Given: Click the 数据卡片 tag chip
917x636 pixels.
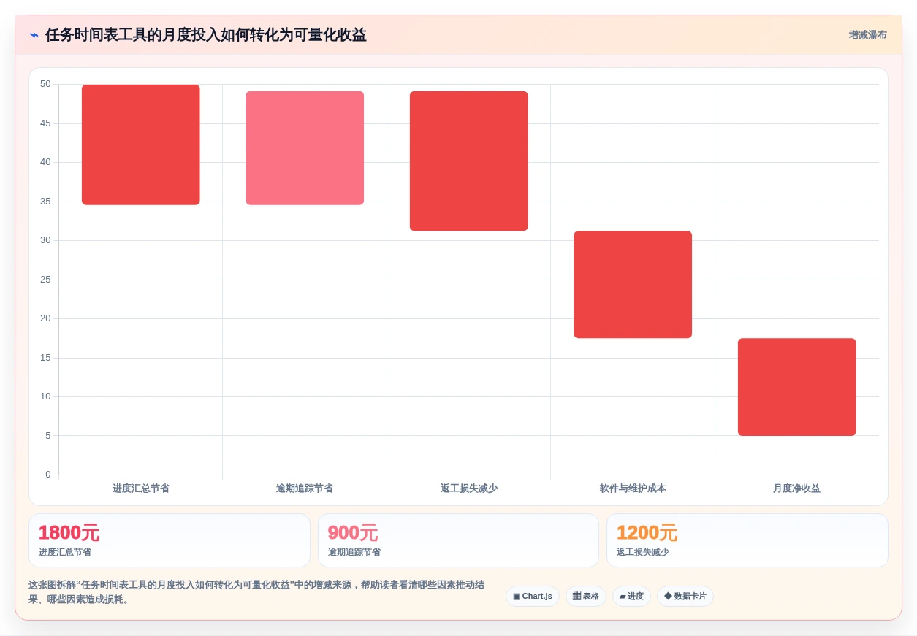Looking at the screenshot, I should [685, 597].
